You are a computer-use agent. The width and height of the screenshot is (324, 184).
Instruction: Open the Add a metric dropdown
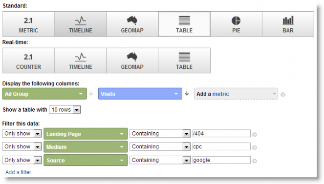[x=236, y=94]
